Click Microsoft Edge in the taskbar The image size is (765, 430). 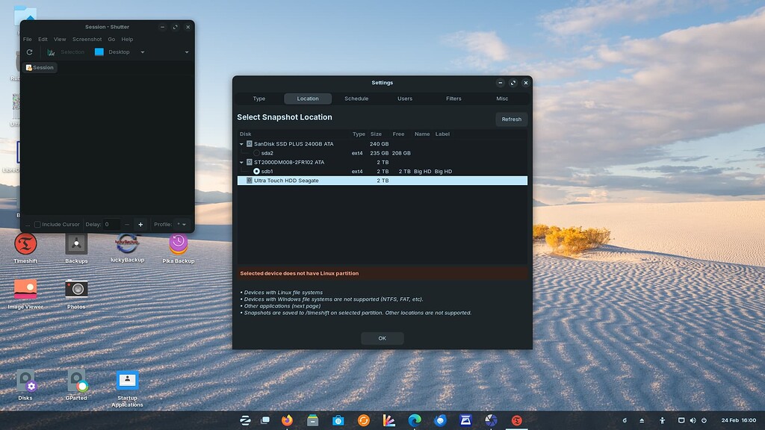415,420
